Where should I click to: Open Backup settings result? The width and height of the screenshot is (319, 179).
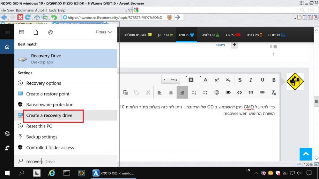66,137
